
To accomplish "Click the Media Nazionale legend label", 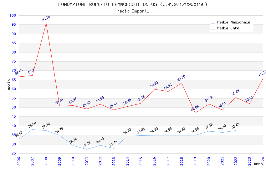I will 233,22.
